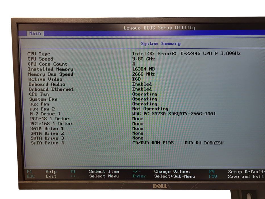Select the Aux Fan 2 label
Viewport: 265px width, 199px height.
point(42,109)
